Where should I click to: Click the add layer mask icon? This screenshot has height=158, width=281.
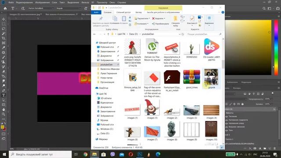pyautogui.click(x=255, y=148)
